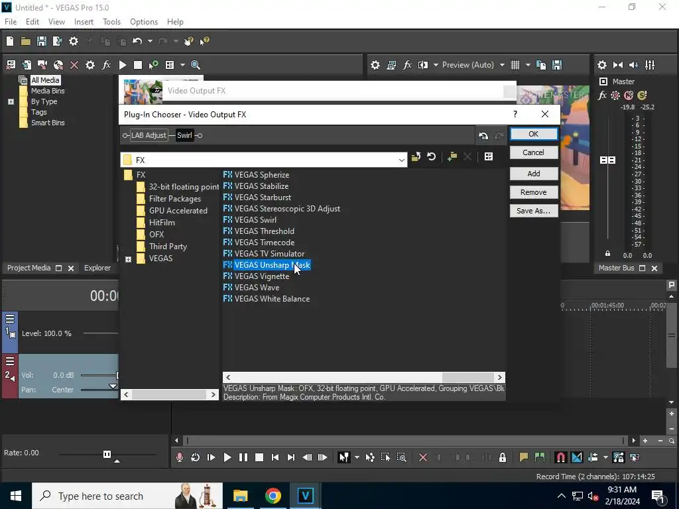
Task: Open the Project Media views dropdown arrow
Action: pyautogui.click(x=182, y=65)
